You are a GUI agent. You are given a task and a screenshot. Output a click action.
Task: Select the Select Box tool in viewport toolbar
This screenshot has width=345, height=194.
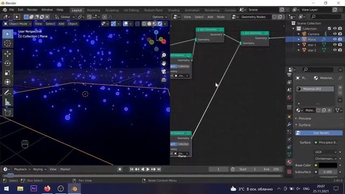pyautogui.click(x=8, y=34)
